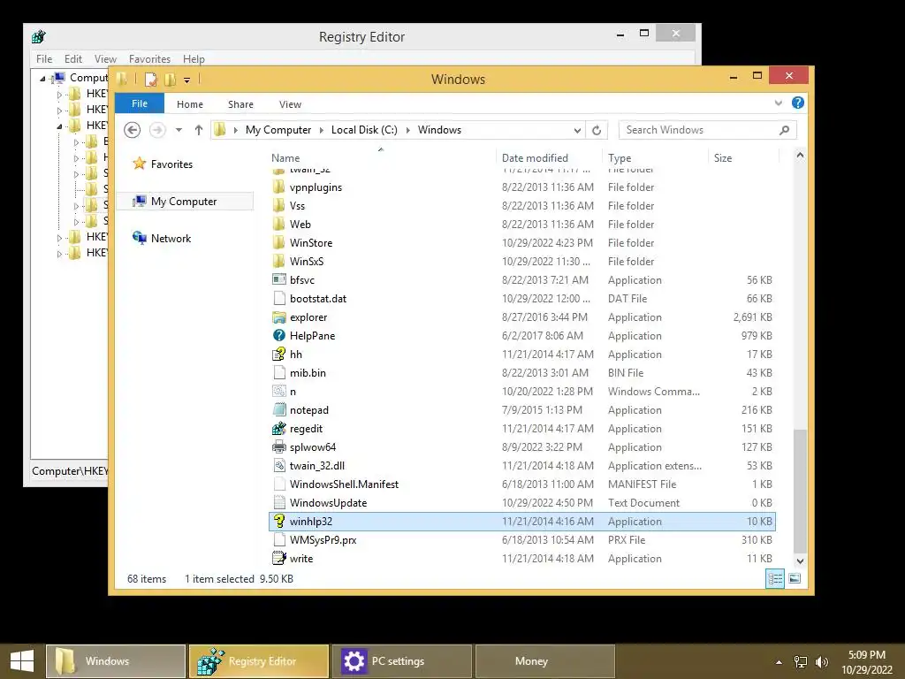Click the write application icon
The width and height of the screenshot is (905, 679).
click(278, 559)
